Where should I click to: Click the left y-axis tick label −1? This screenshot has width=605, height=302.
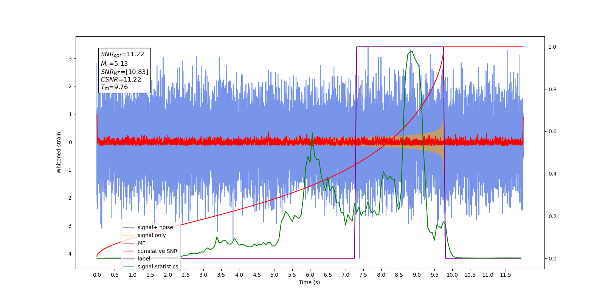tap(68, 170)
